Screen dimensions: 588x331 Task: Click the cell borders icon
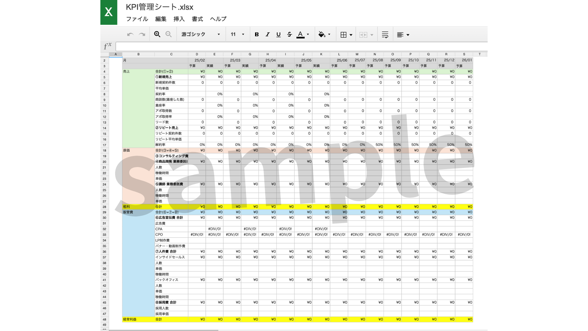pyautogui.click(x=344, y=35)
